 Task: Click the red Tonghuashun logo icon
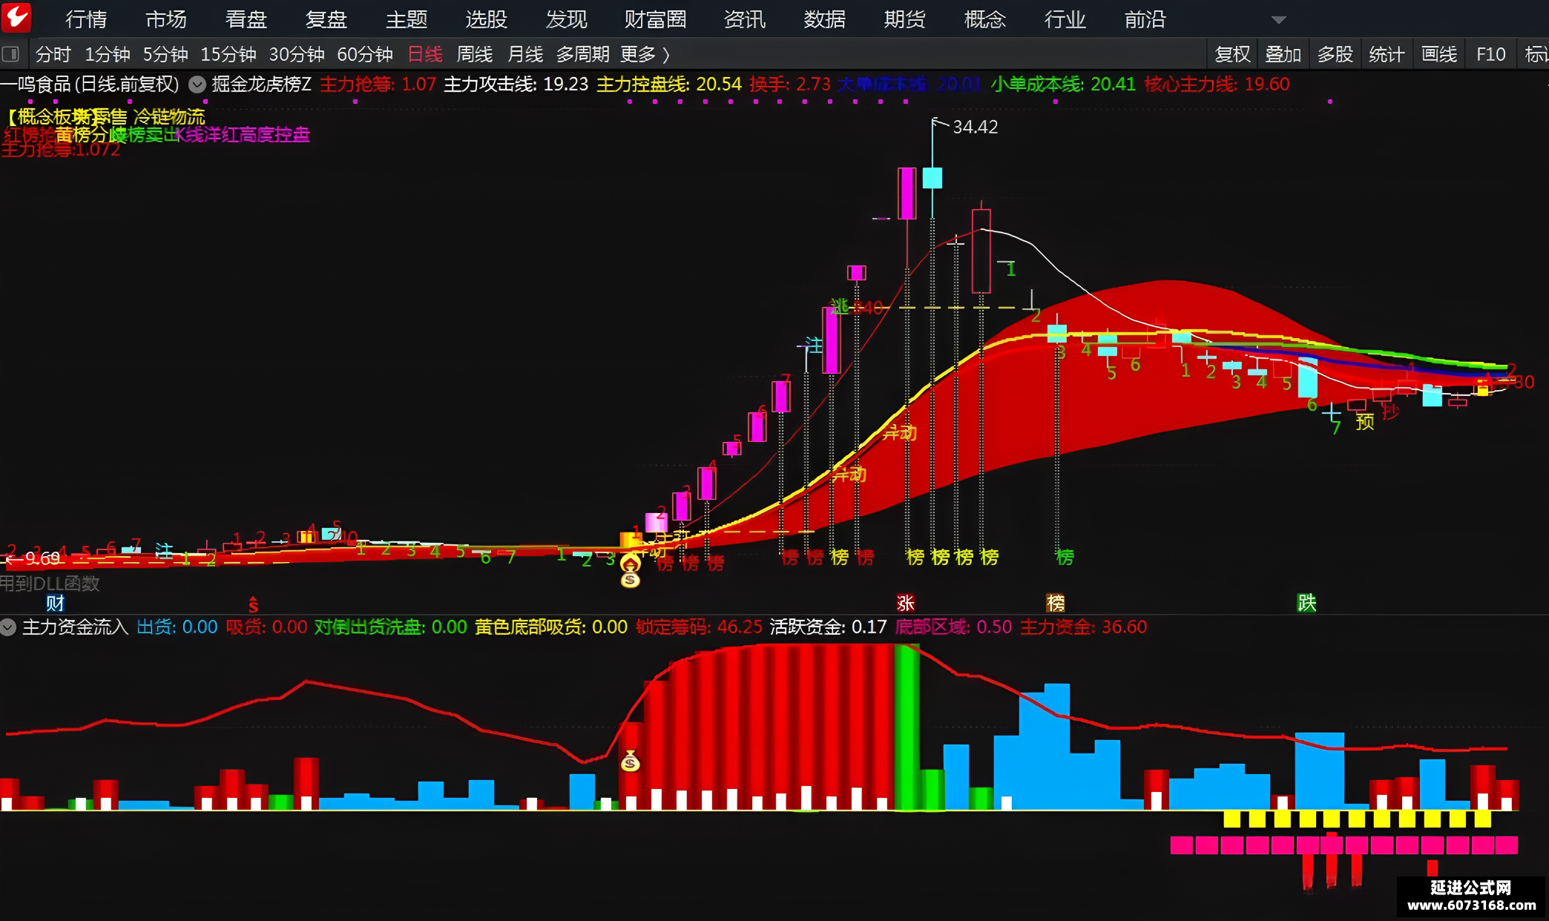(x=16, y=17)
